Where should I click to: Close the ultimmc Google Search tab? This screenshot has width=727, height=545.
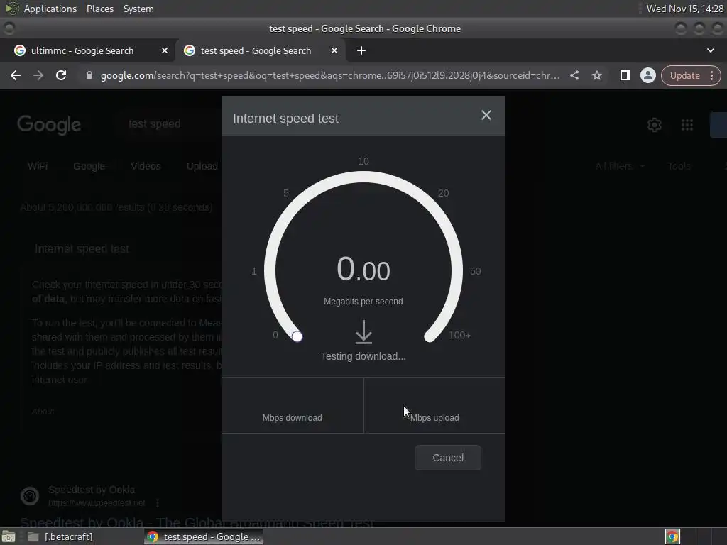click(x=165, y=50)
